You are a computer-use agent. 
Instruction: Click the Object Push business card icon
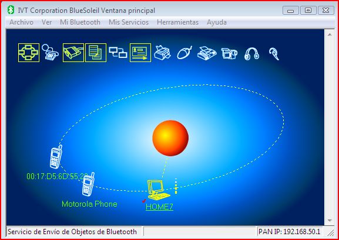(140, 53)
